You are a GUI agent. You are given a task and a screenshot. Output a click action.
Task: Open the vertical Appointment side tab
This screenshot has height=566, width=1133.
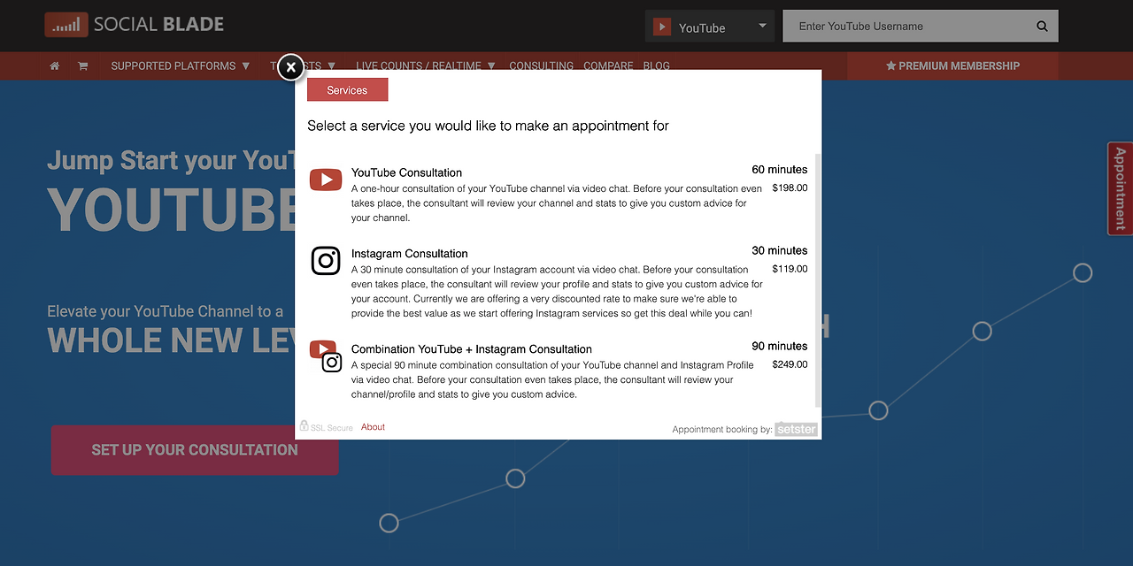[x=1120, y=188]
